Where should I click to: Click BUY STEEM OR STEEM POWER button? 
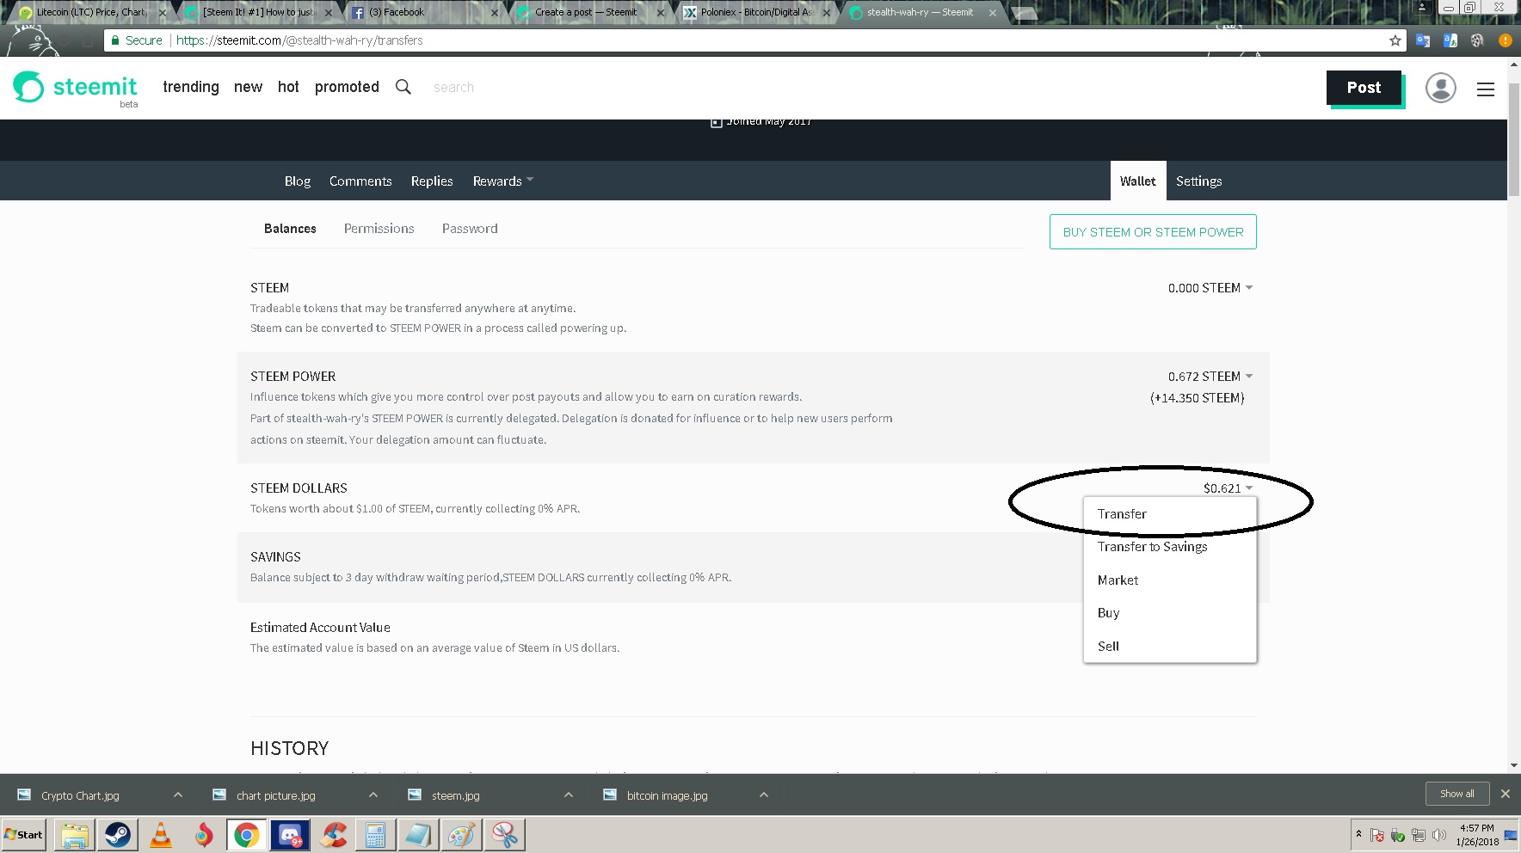pyautogui.click(x=1153, y=232)
